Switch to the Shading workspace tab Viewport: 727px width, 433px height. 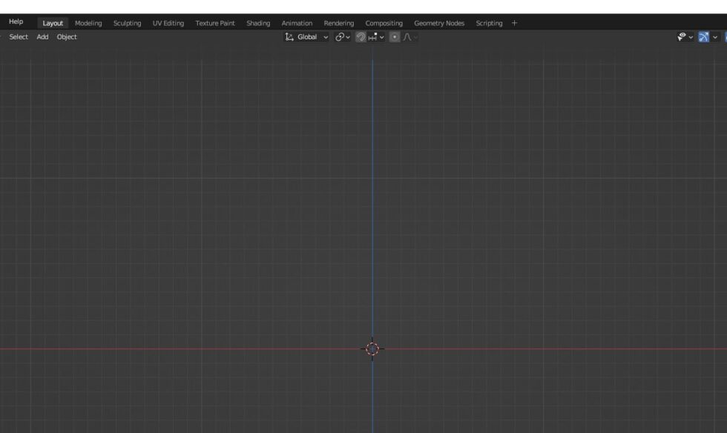(258, 22)
